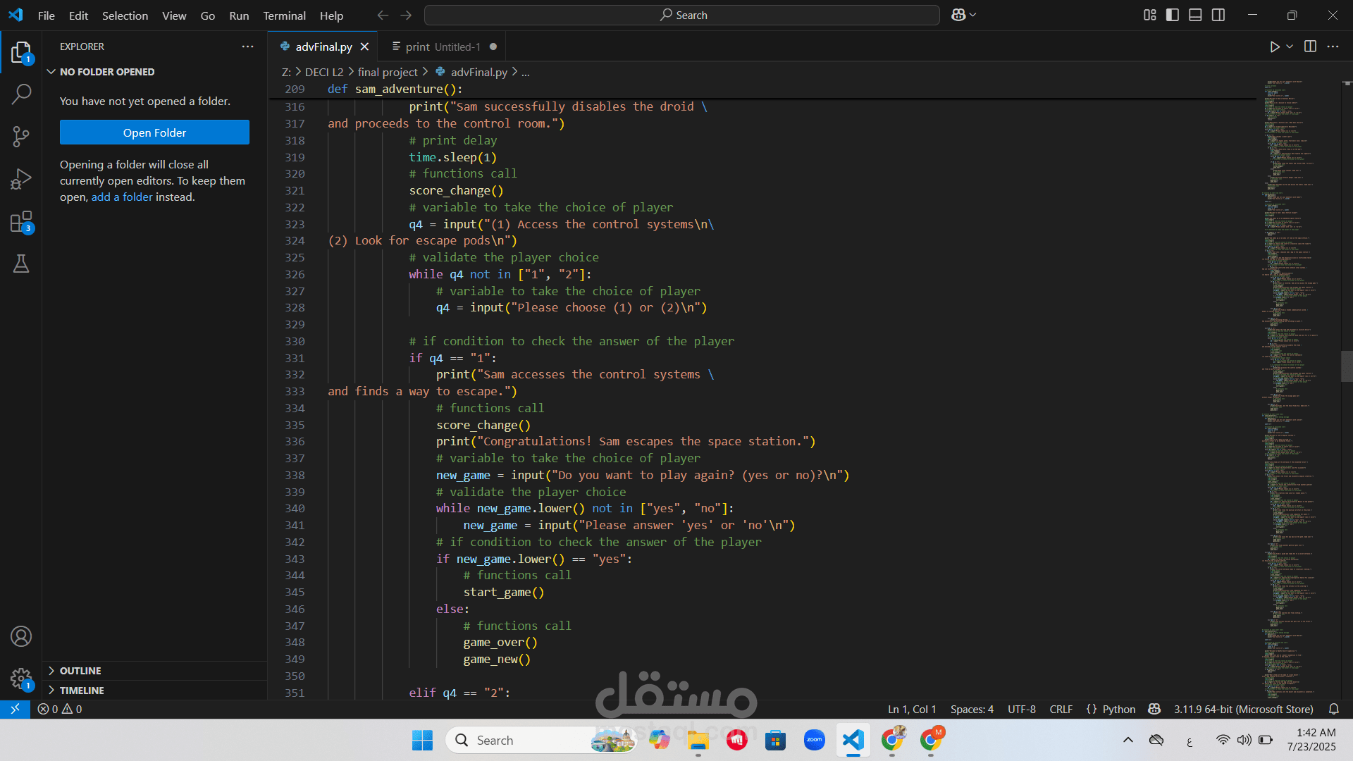The height and width of the screenshot is (761, 1353).
Task: Toggle the bottom Panel visibility
Action: point(1195,15)
